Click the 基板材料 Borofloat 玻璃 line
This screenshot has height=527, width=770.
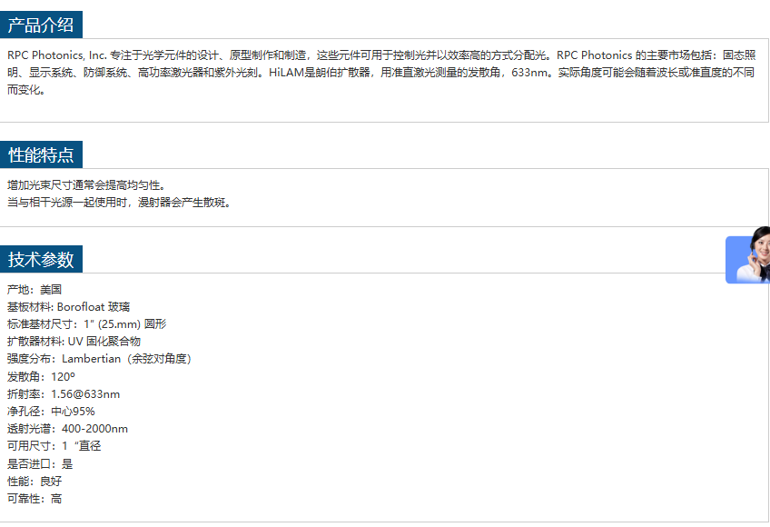[68, 307]
